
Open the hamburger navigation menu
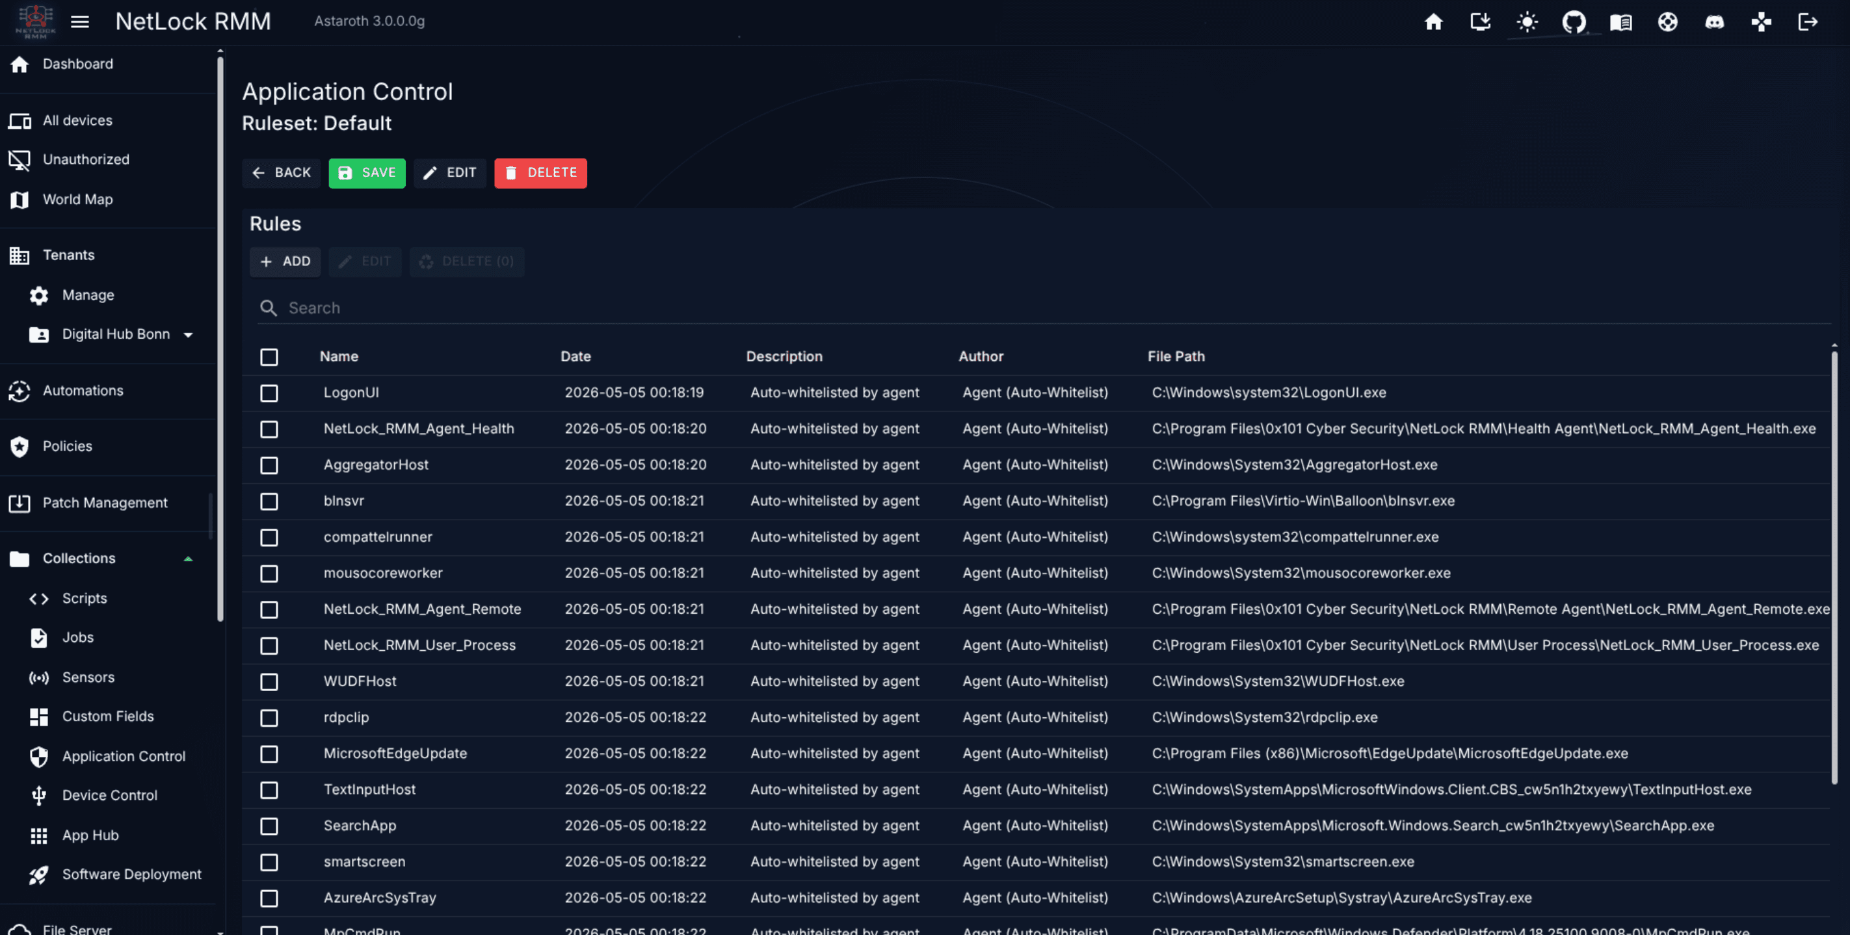80,21
